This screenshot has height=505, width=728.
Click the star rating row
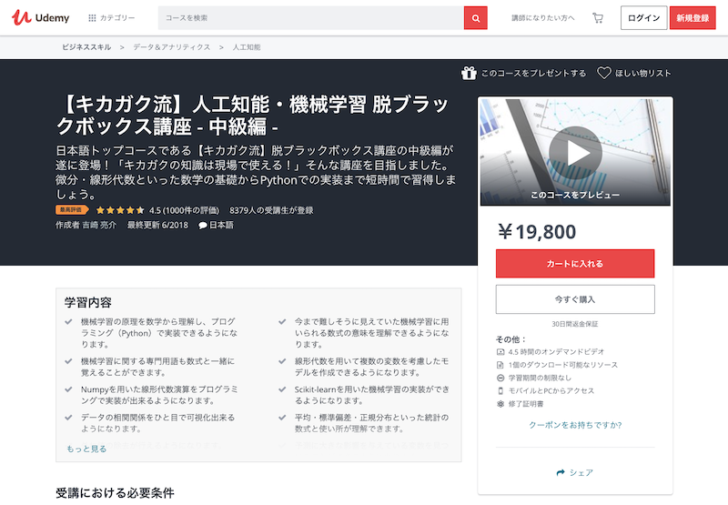click(120, 210)
